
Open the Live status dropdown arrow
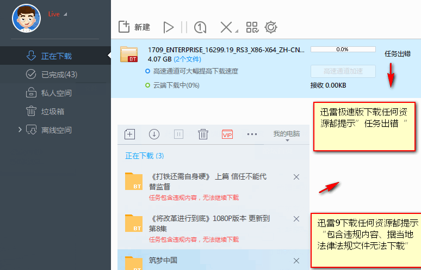[x=65, y=14]
